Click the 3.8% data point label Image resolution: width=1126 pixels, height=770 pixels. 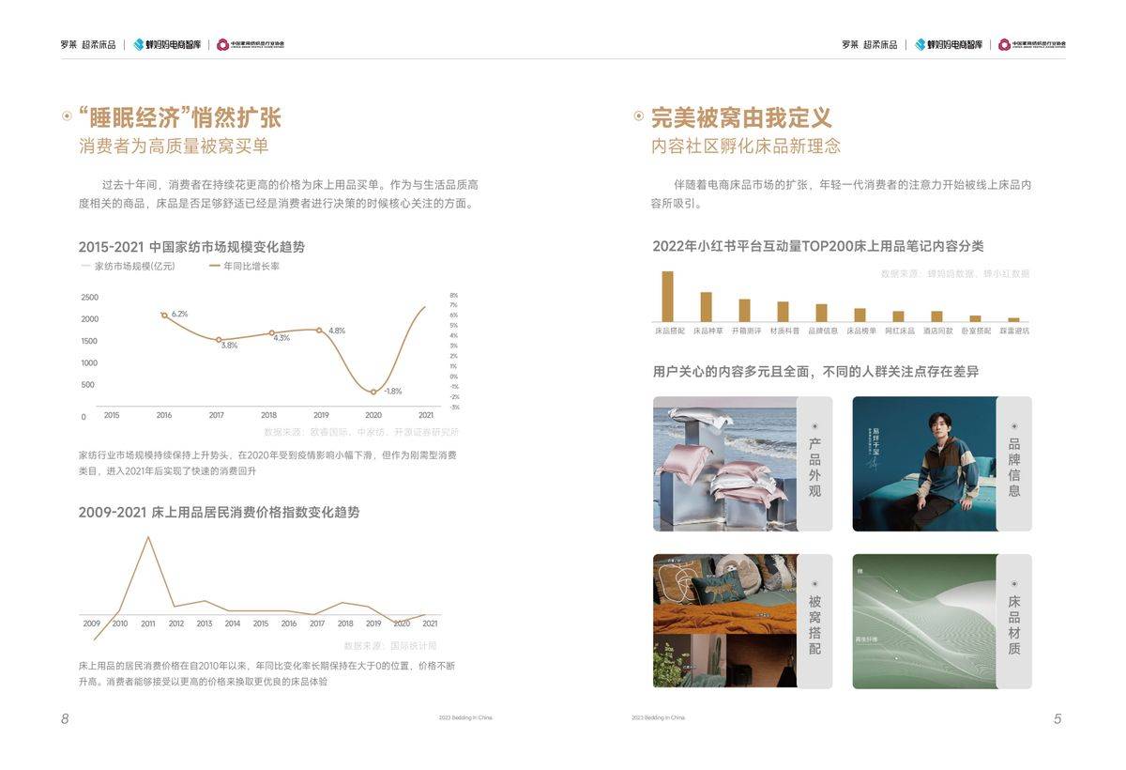pyautogui.click(x=229, y=346)
